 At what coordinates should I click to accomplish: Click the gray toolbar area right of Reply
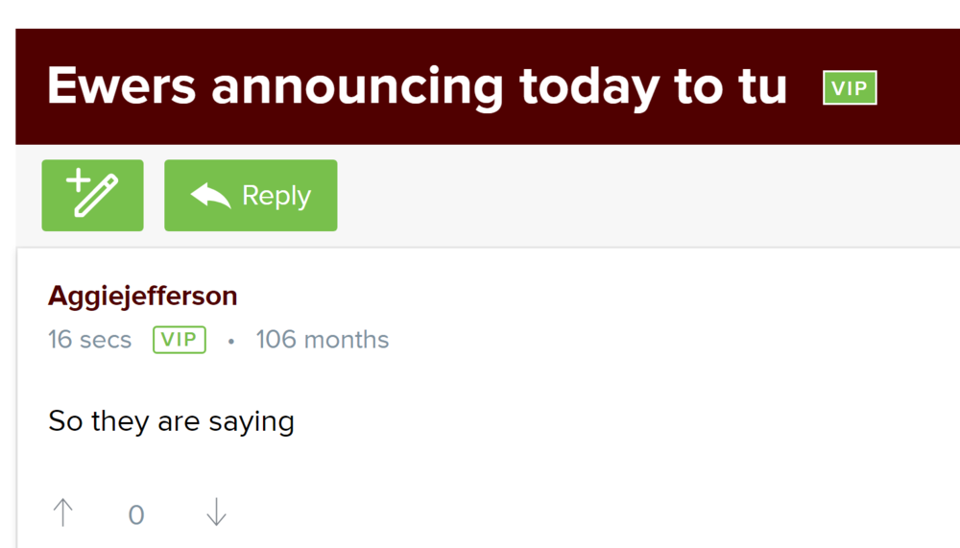tap(643, 196)
